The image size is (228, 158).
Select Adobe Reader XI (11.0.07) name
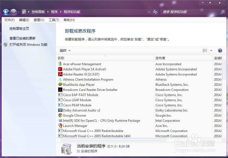pyautogui.click(x=81, y=74)
